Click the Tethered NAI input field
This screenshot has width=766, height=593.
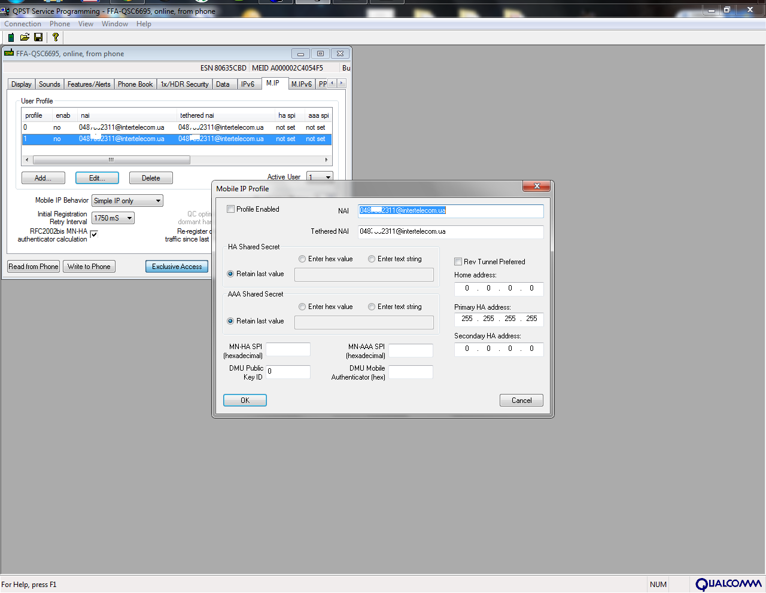pos(451,231)
